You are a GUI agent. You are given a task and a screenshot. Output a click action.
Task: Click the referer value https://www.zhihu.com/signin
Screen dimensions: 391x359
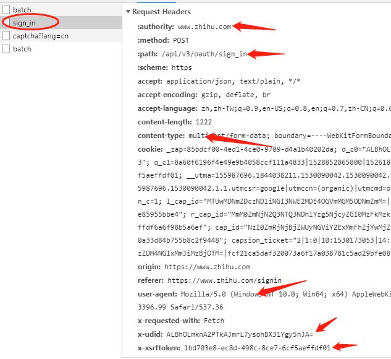pyautogui.click(x=224, y=280)
